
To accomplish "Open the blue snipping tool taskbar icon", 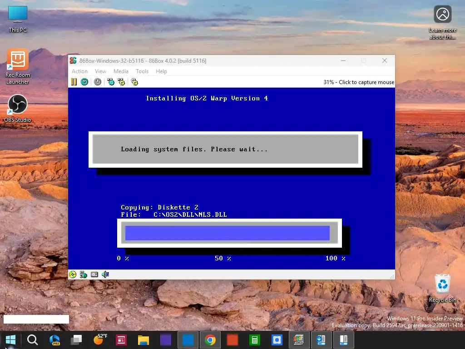I will 277,340.
